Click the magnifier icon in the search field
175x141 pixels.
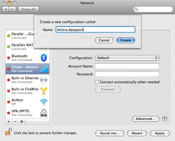pos(137,9)
